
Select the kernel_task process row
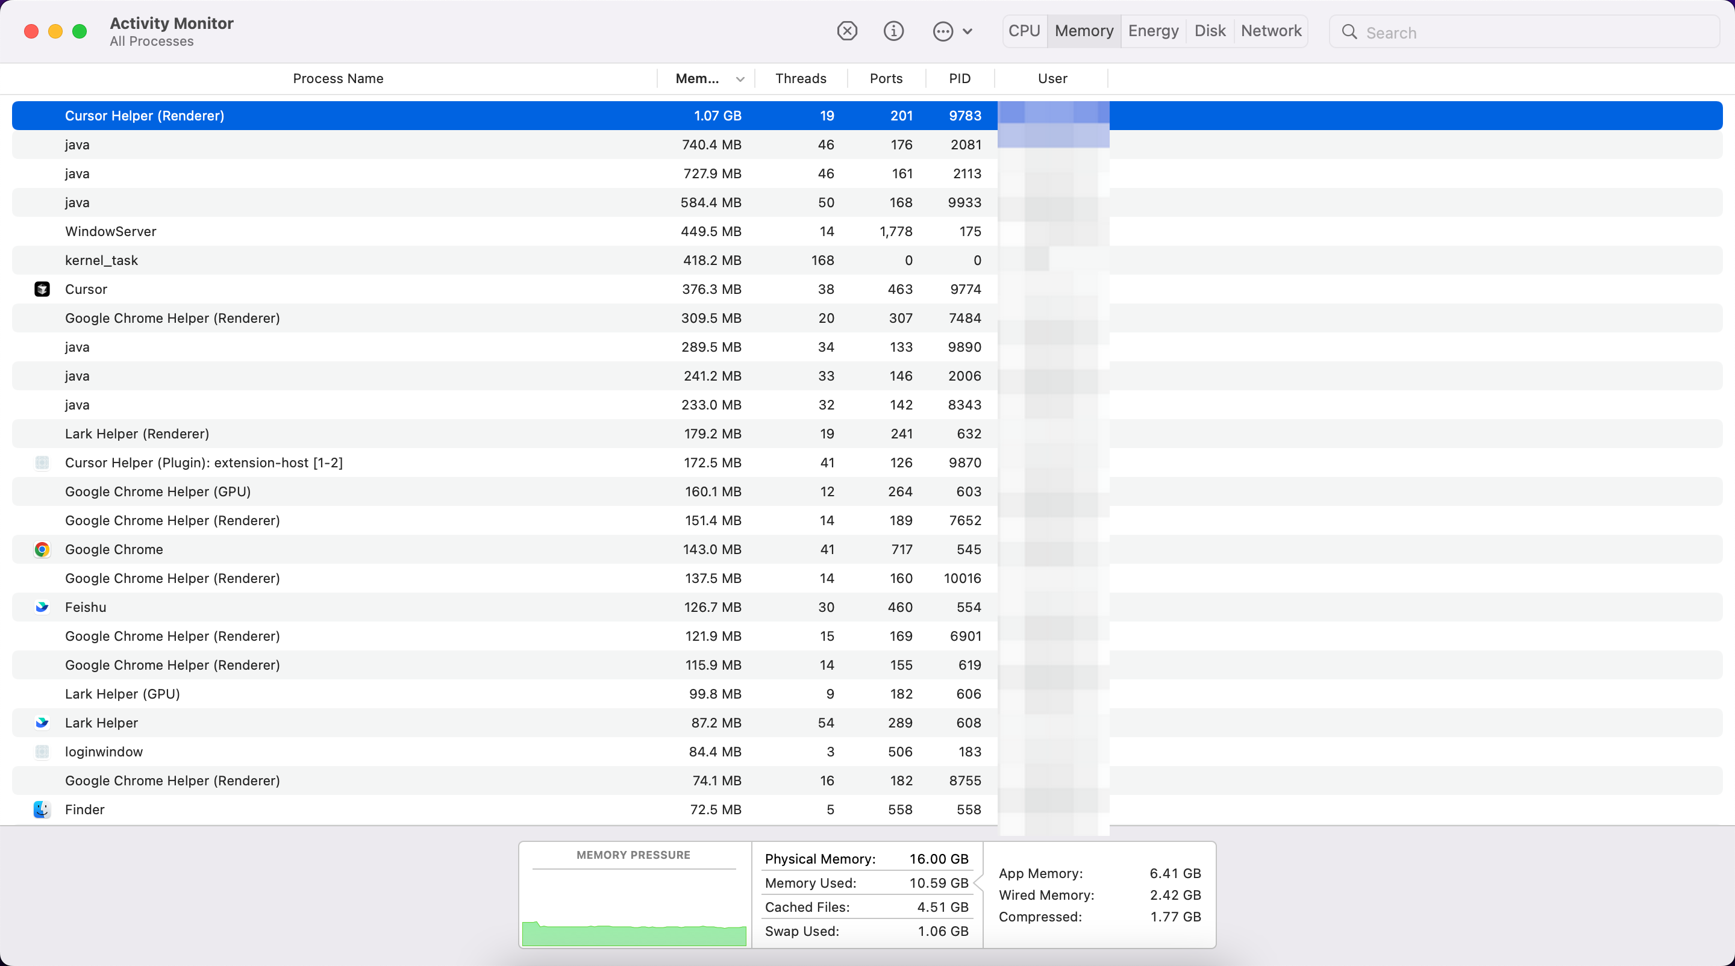click(x=867, y=261)
